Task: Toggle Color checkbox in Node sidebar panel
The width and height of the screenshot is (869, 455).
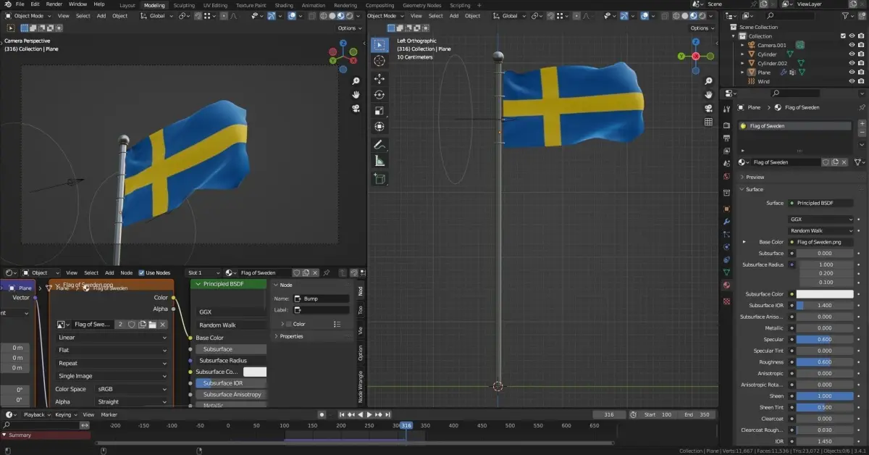Action: pyautogui.click(x=288, y=324)
